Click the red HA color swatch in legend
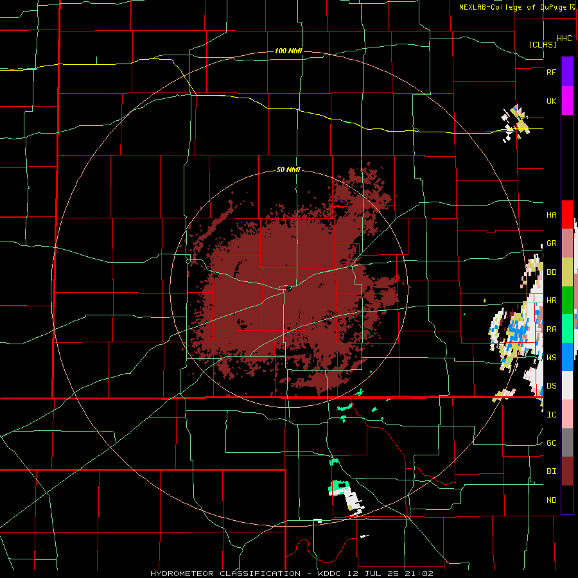Viewport: 578px width, 578px height. point(567,215)
